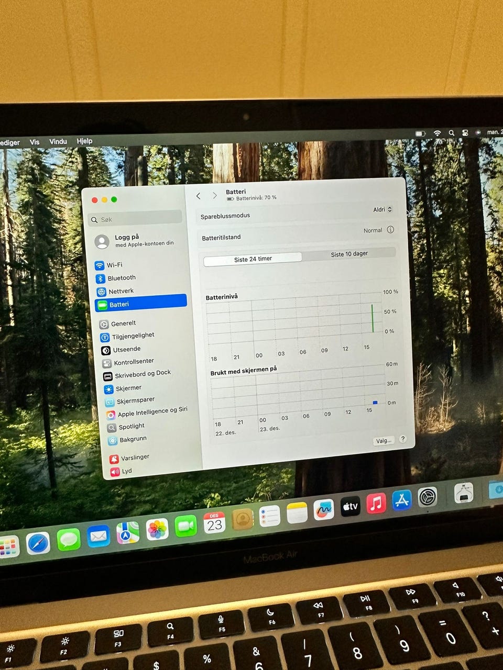Go forward with the right chevron
503x670 pixels.
(x=214, y=195)
